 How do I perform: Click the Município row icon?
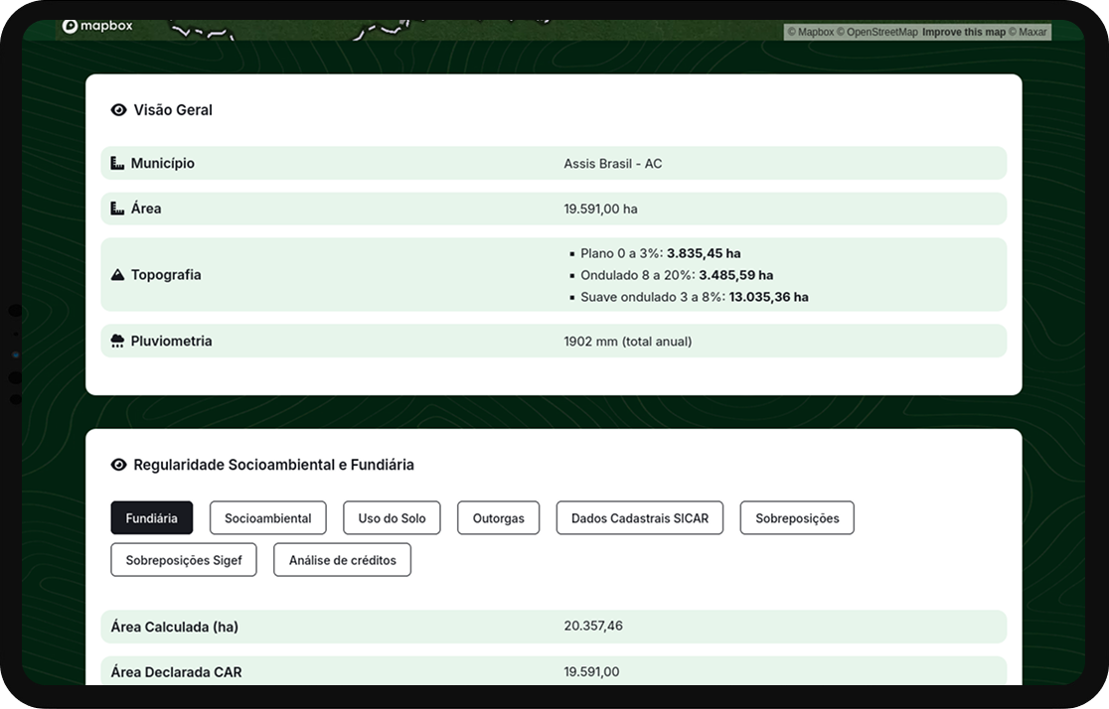pos(117,163)
